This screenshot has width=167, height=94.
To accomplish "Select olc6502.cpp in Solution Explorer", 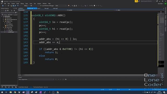I will tap(11, 32).
